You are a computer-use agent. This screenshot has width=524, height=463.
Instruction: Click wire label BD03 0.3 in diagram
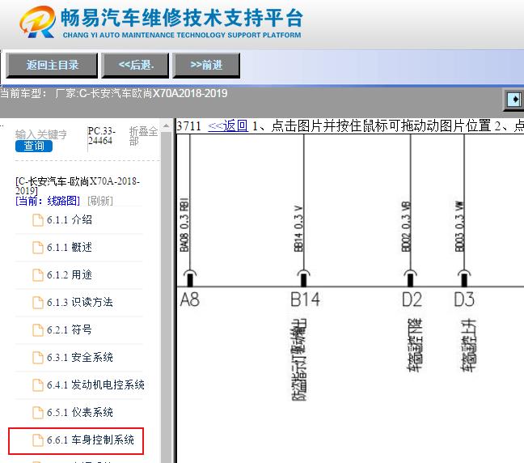point(459,227)
